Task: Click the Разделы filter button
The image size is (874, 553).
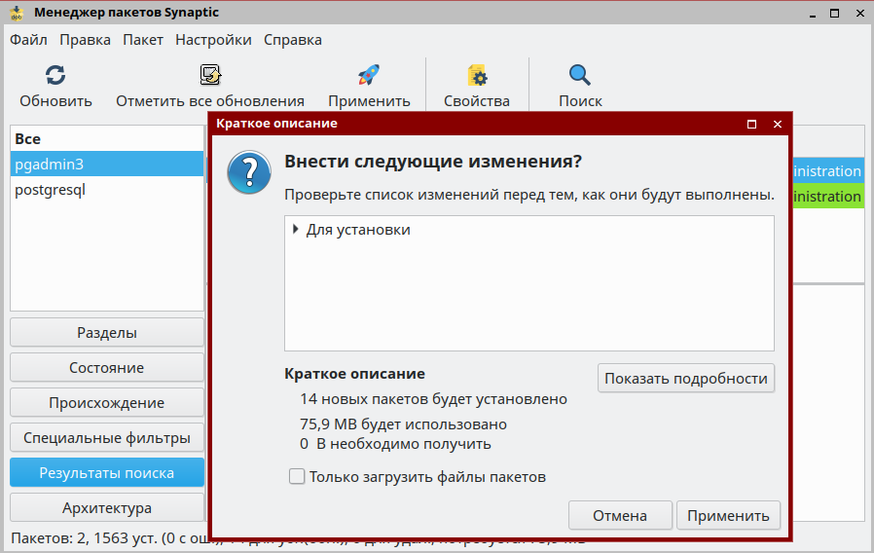Action: click(106, 333)
